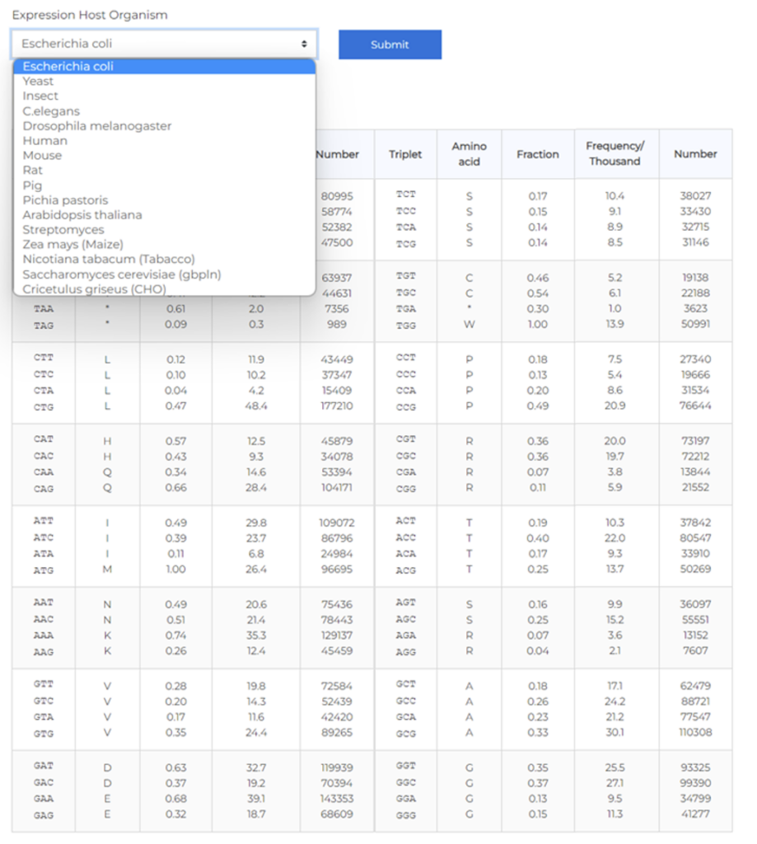
Task: Select "Insect" expression host
Action: tap(40, 96)
